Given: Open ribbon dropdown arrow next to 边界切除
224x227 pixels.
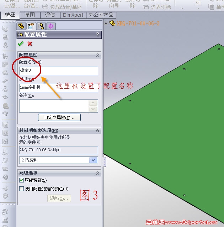Looking at the screenshot, I should 182,8.
